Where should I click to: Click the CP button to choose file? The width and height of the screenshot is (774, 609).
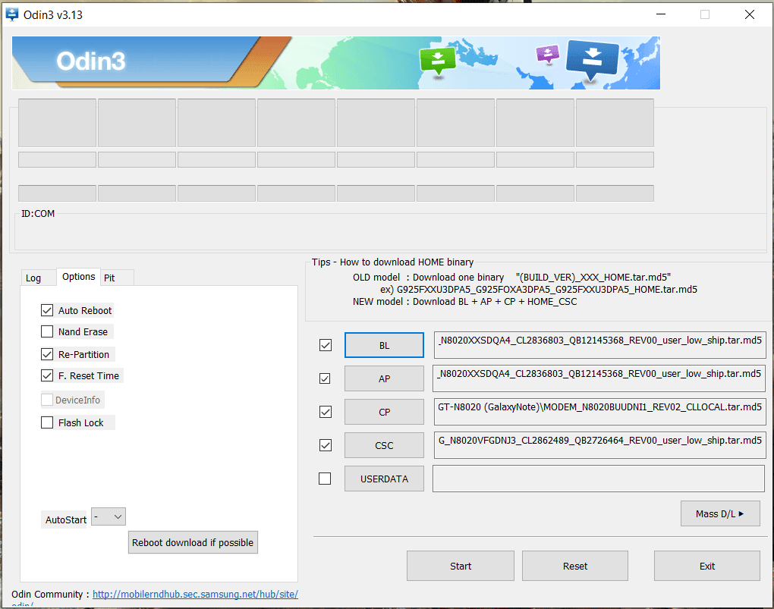384,412
